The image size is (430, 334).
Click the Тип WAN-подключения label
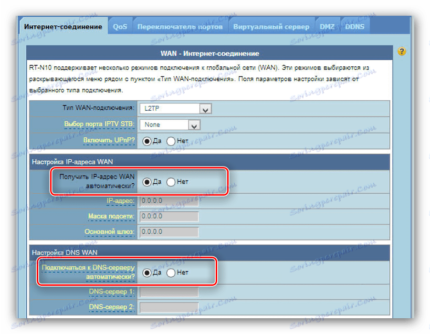click(x=98, y=108)
